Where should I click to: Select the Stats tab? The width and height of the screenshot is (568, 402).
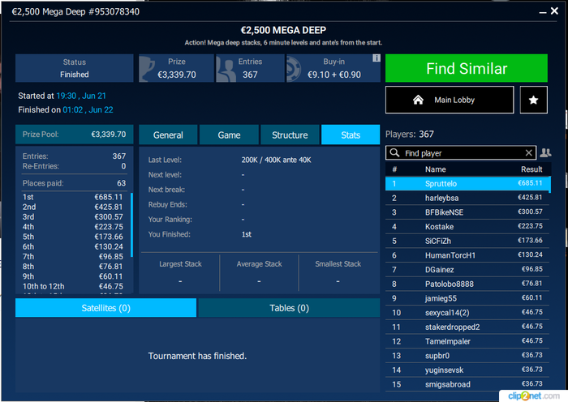tap(351, 135)
